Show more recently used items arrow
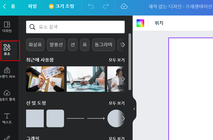Screen dimensions: 213x140 (x=123, y=79)
